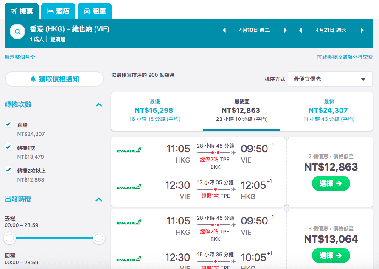Click the 依最便宜排序的 900 個結果 text

click(143, 75)
